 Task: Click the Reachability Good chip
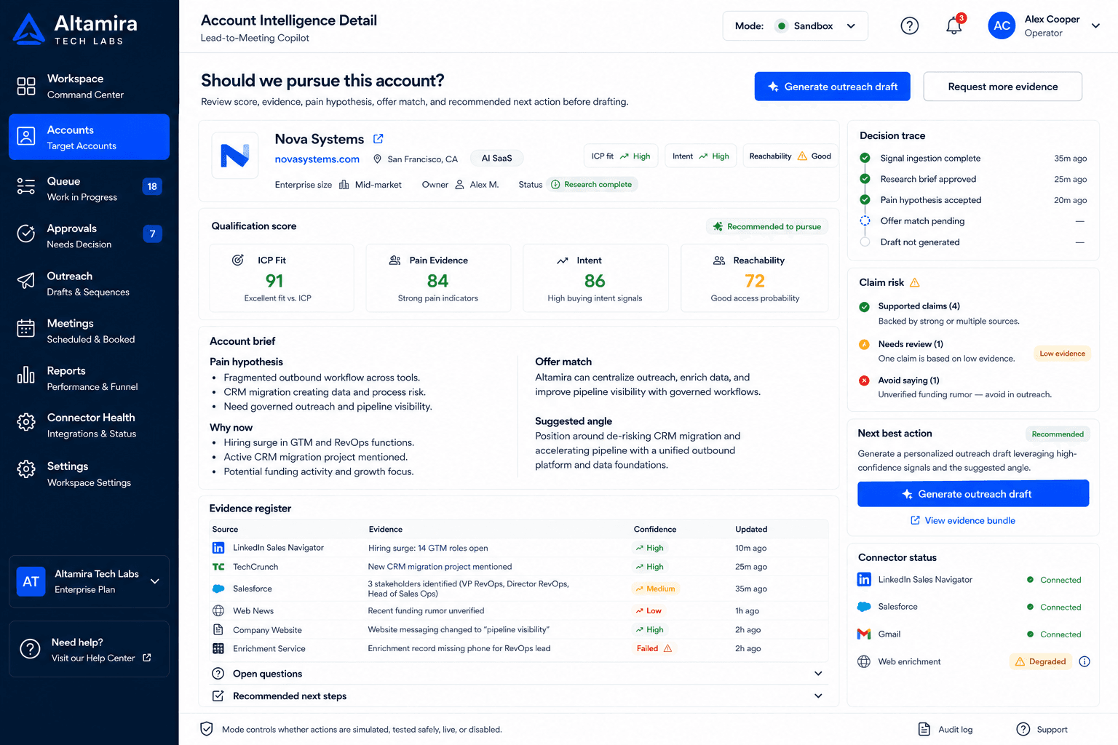coord(790,156)
